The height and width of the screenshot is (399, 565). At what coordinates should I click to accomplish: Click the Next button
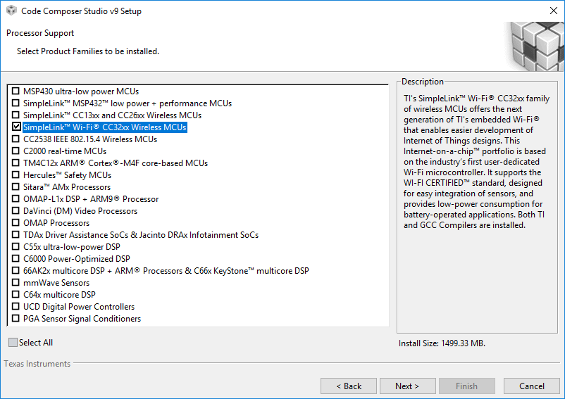click(x=407, y=386)
